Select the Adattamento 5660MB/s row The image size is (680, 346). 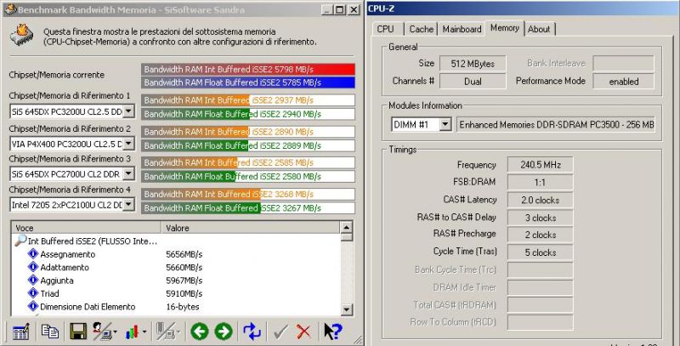[176, 267]
